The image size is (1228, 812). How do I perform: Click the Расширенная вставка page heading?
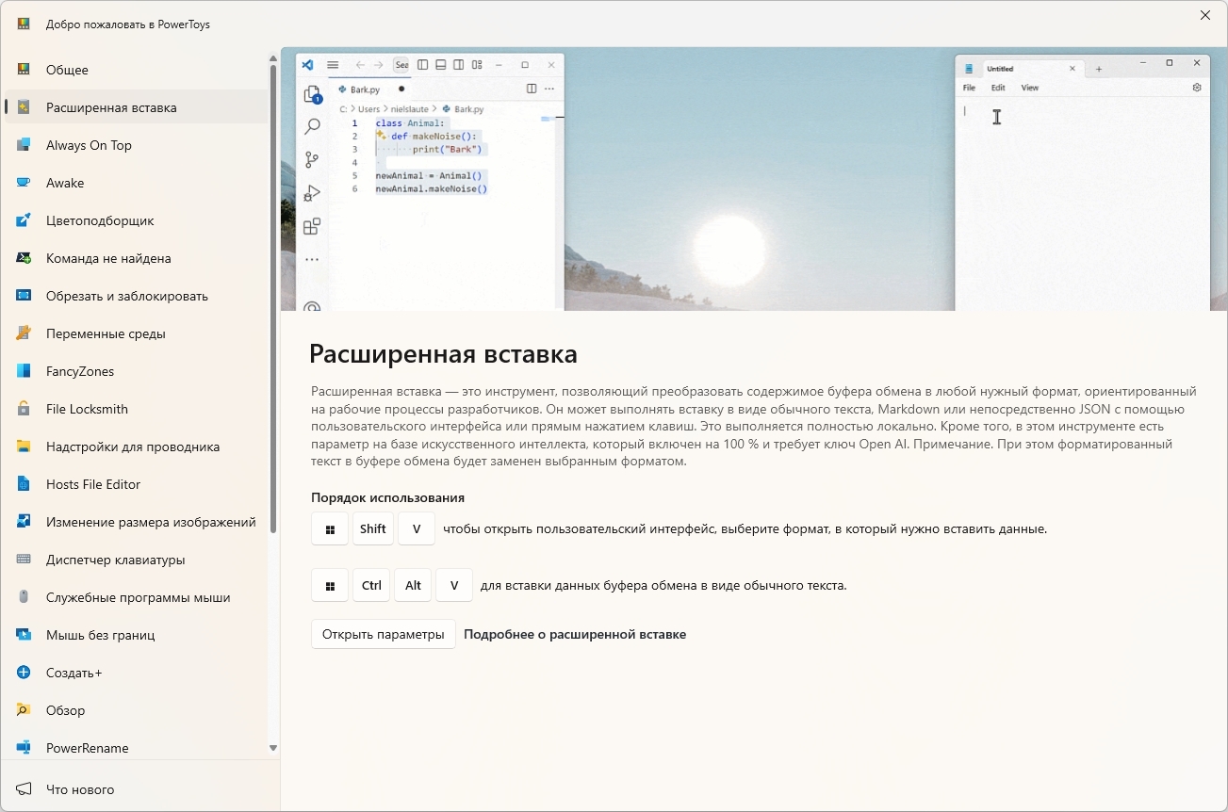[x=443, y=354]
